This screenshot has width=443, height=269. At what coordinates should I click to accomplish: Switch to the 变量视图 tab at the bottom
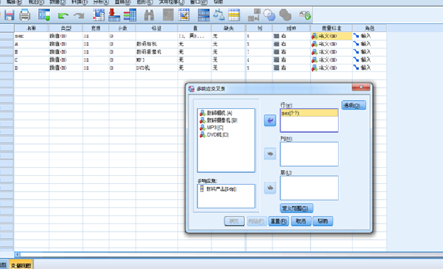tap(21, 265)
